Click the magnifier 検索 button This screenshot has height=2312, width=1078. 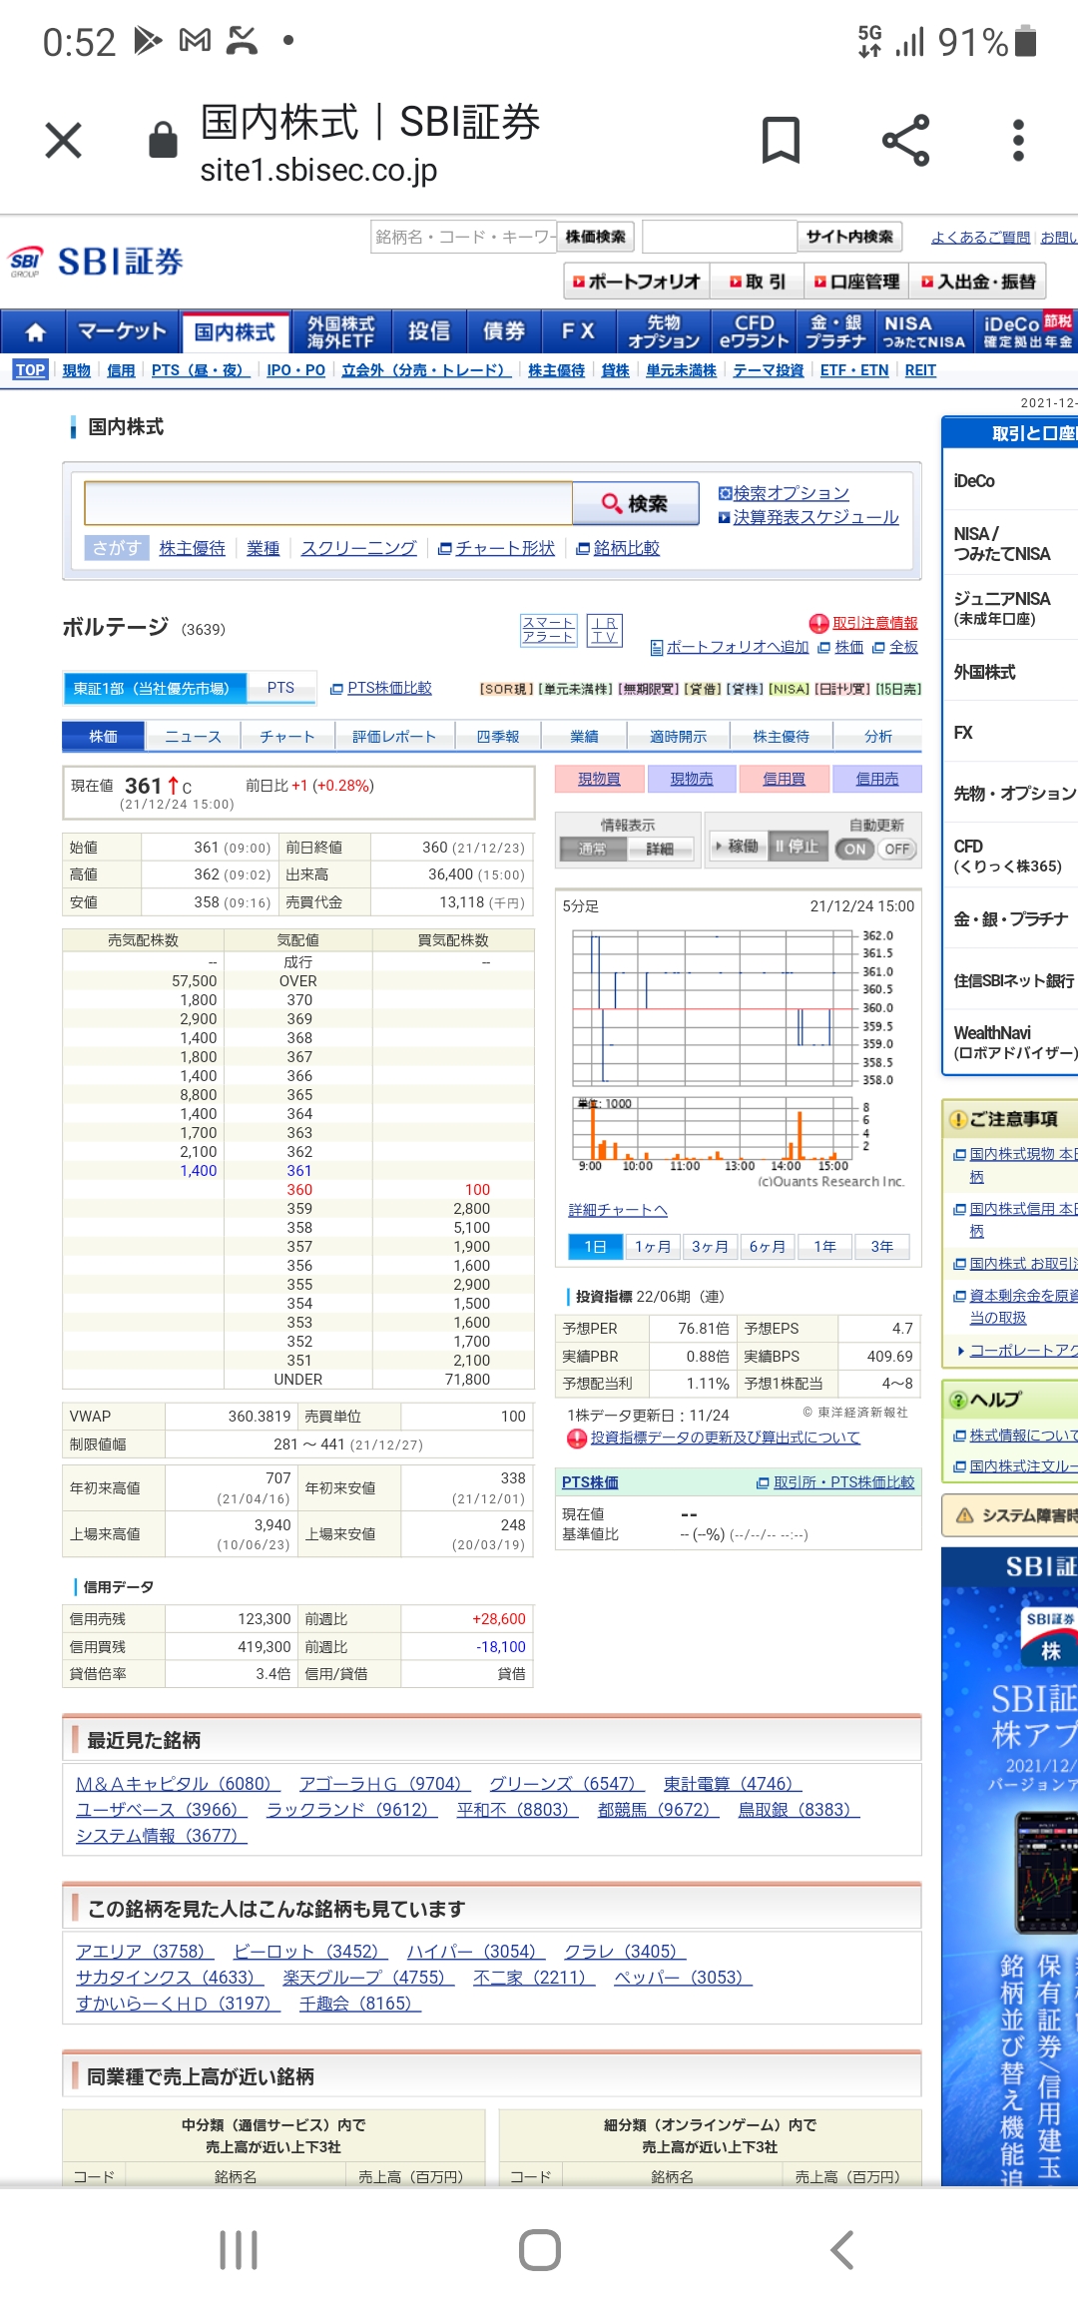(635, 503)
